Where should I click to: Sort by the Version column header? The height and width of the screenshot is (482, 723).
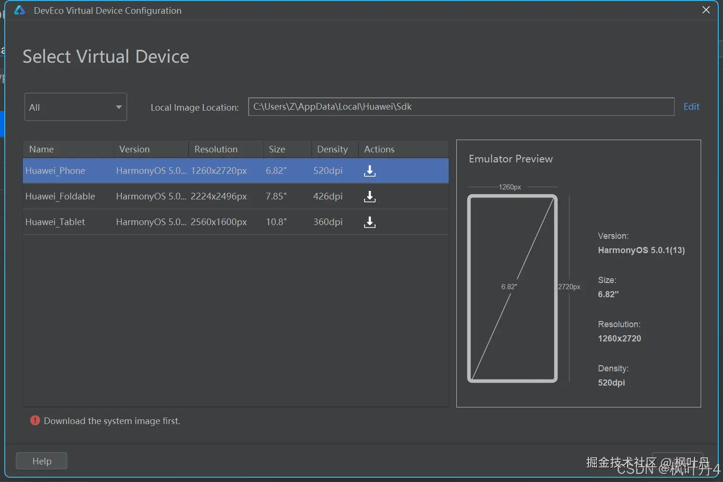[x=135, y=149]
